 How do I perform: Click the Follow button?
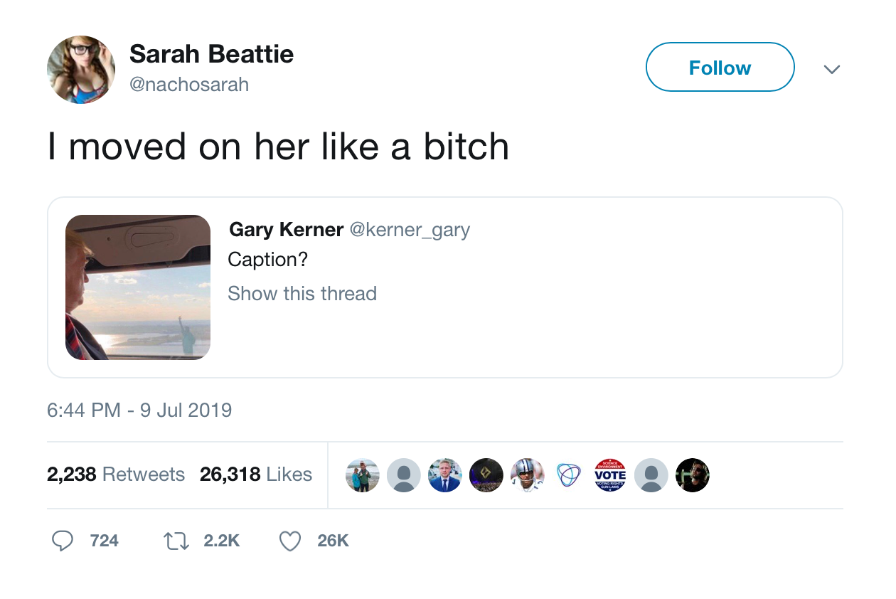click(x=720, y=68)
